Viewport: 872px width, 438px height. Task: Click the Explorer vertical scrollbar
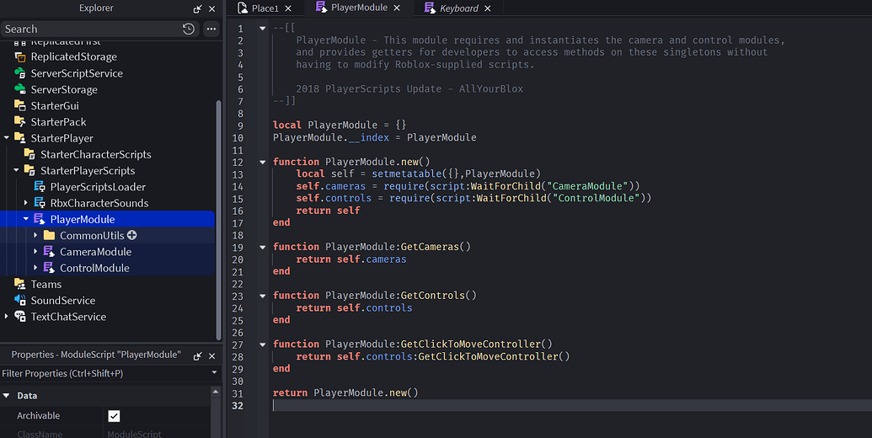pos(218,220)
